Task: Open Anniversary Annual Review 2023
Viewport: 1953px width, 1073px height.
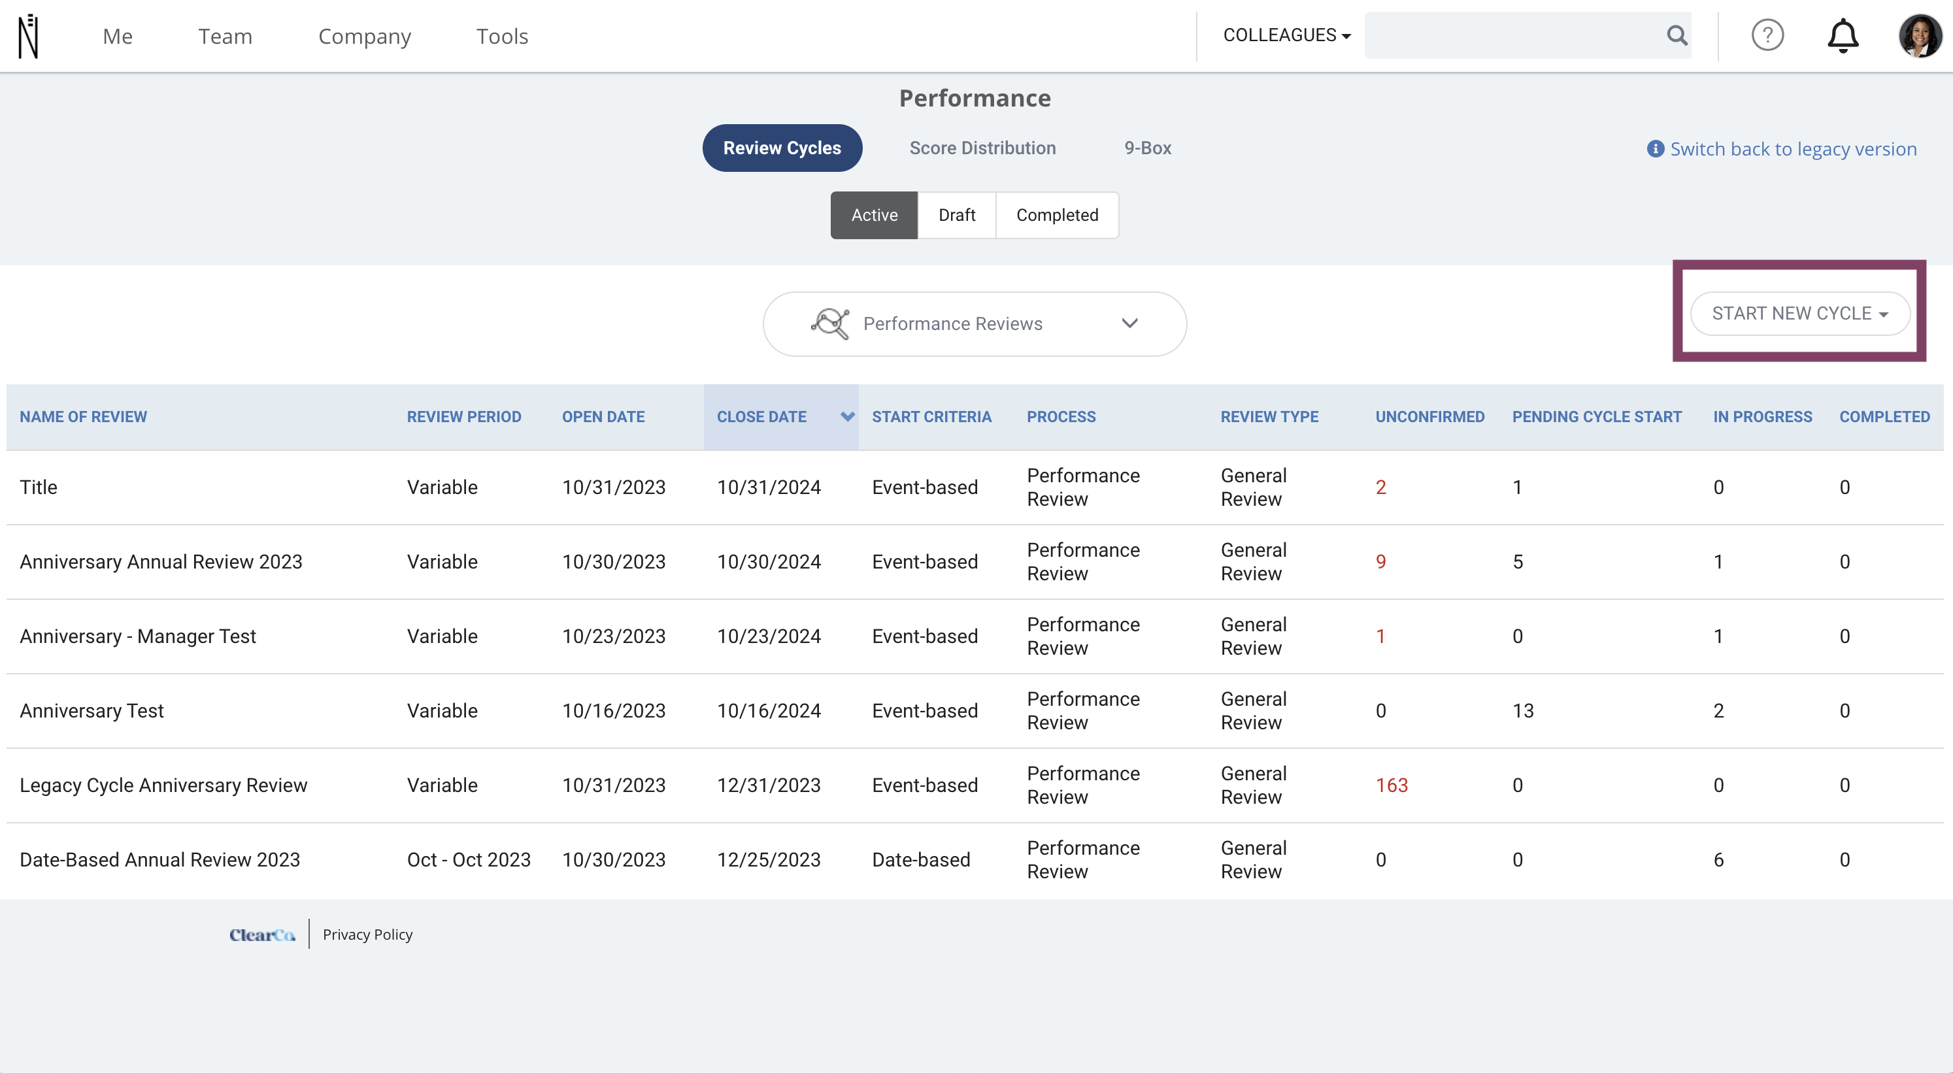Action: (x=161, y=561)
